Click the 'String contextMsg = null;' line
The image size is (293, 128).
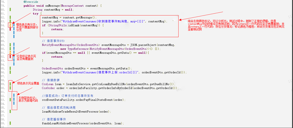click(53, 10)
